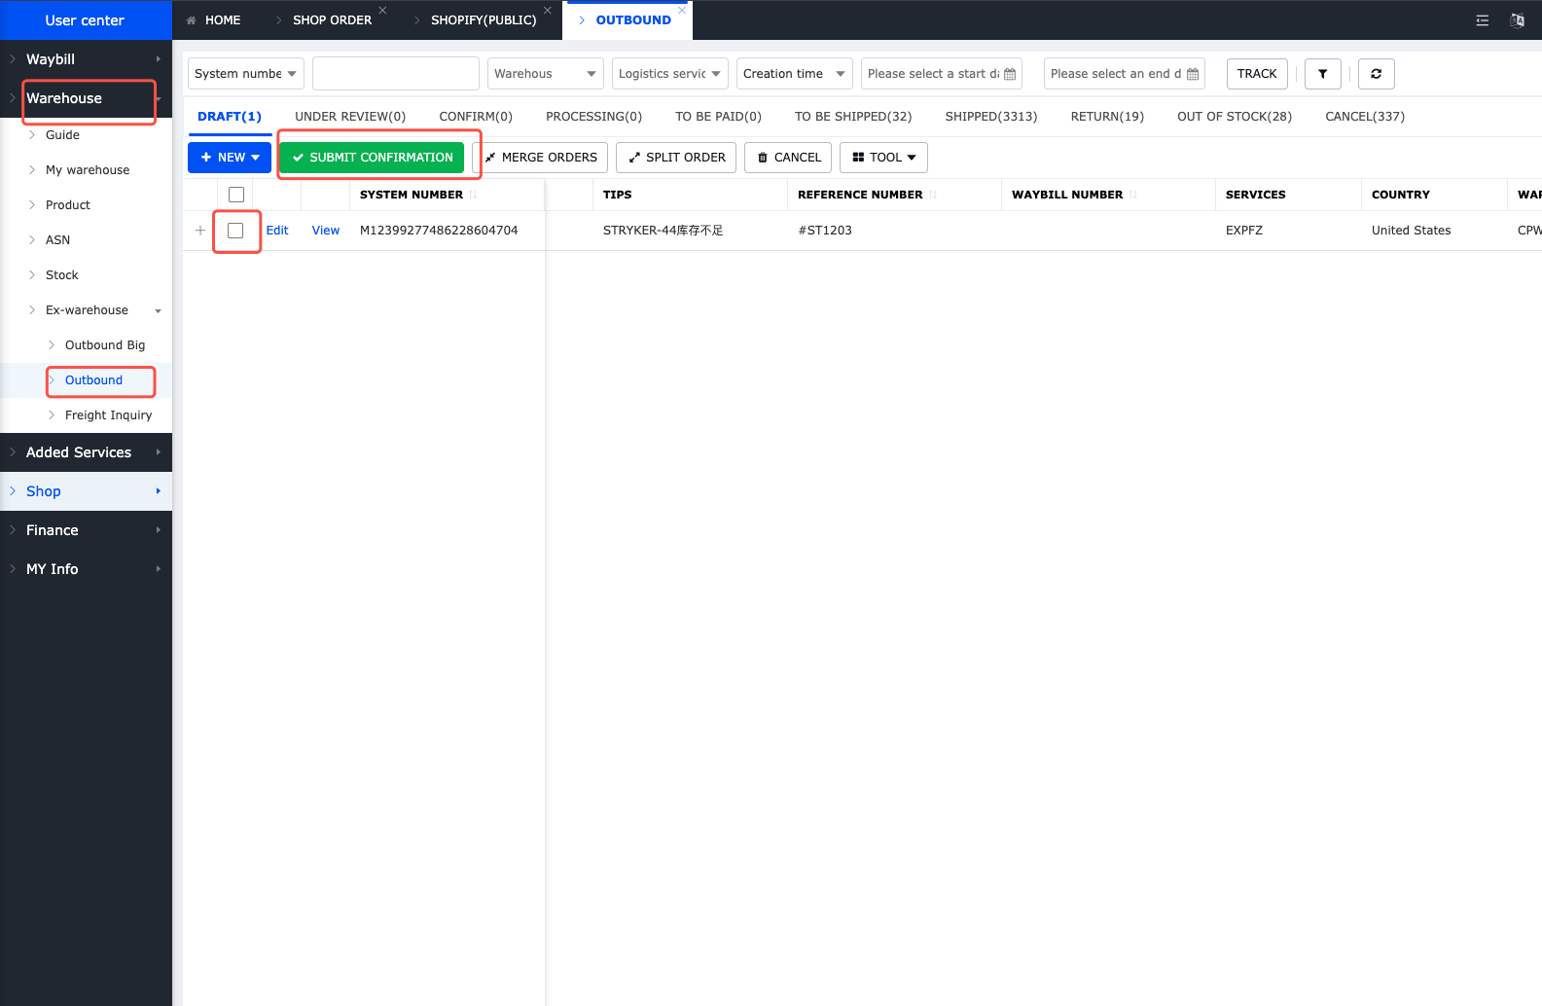Click the View link for the order
This screenshot has width=1542, height=1006.
326,231
